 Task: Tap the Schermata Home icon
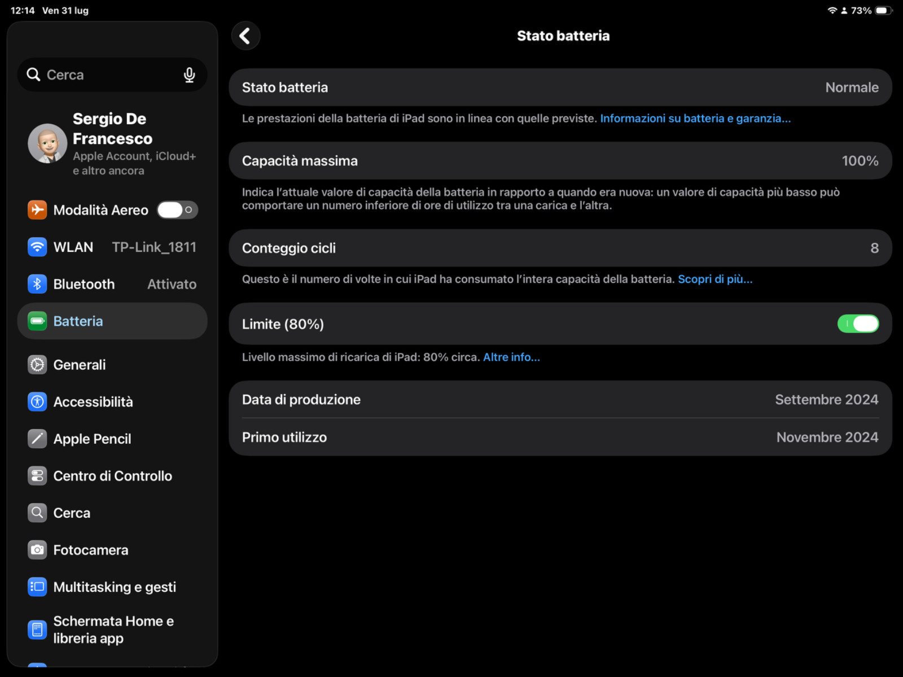pyautogui.click(x=37, y=630)
